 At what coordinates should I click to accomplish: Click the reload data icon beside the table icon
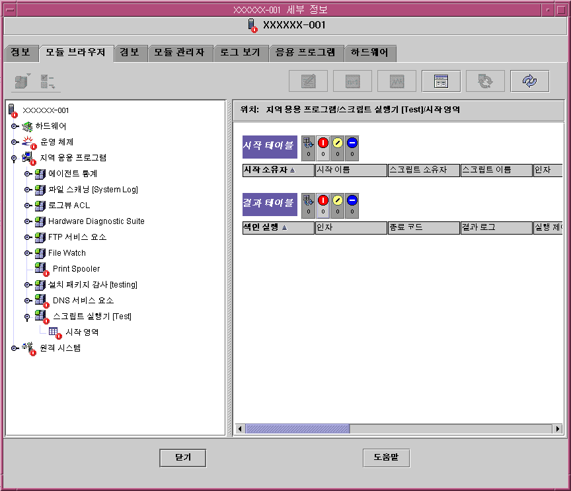point(485,81)
